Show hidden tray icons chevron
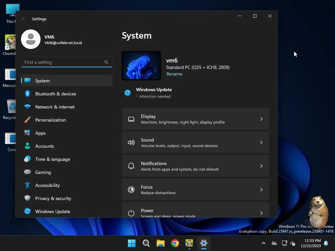Screen dimensions: 335x251 click(264, 243)
